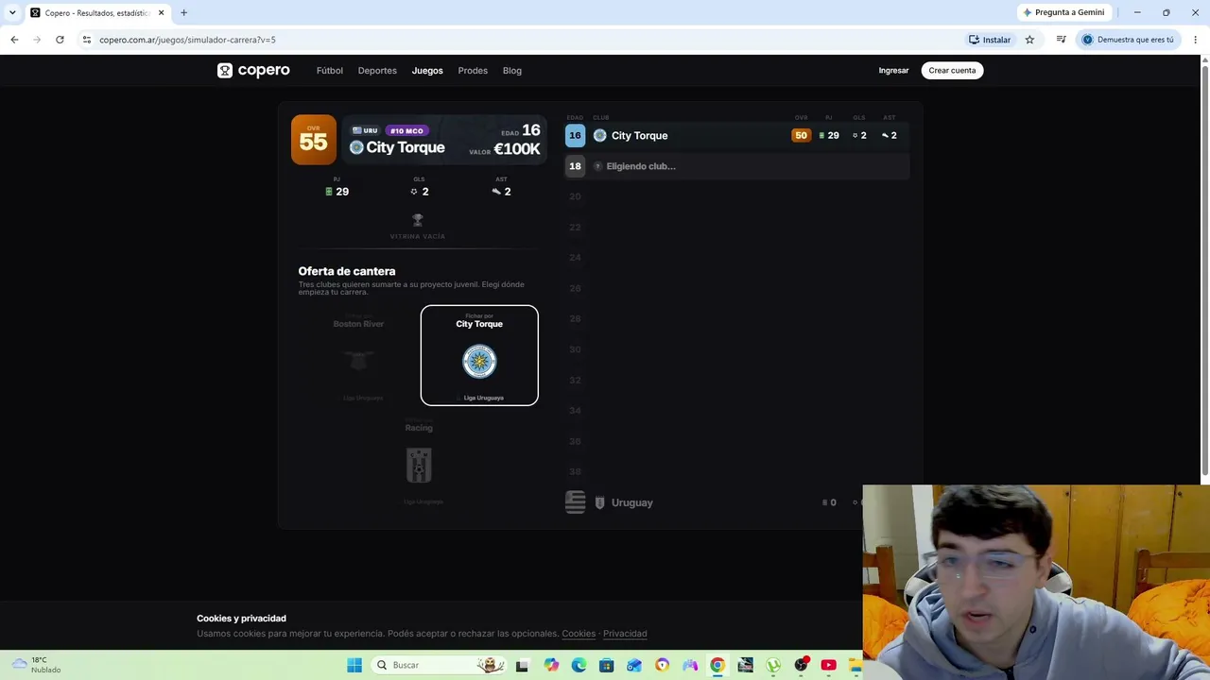Screen dimensions: 1210x680
Task: Open the Chrome three-dot menu
Action: pyautogui.click(x=1196, y=40)
